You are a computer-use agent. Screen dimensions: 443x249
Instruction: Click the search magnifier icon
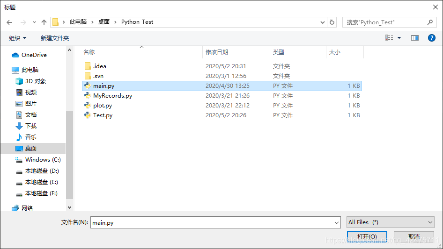[430, 22]
